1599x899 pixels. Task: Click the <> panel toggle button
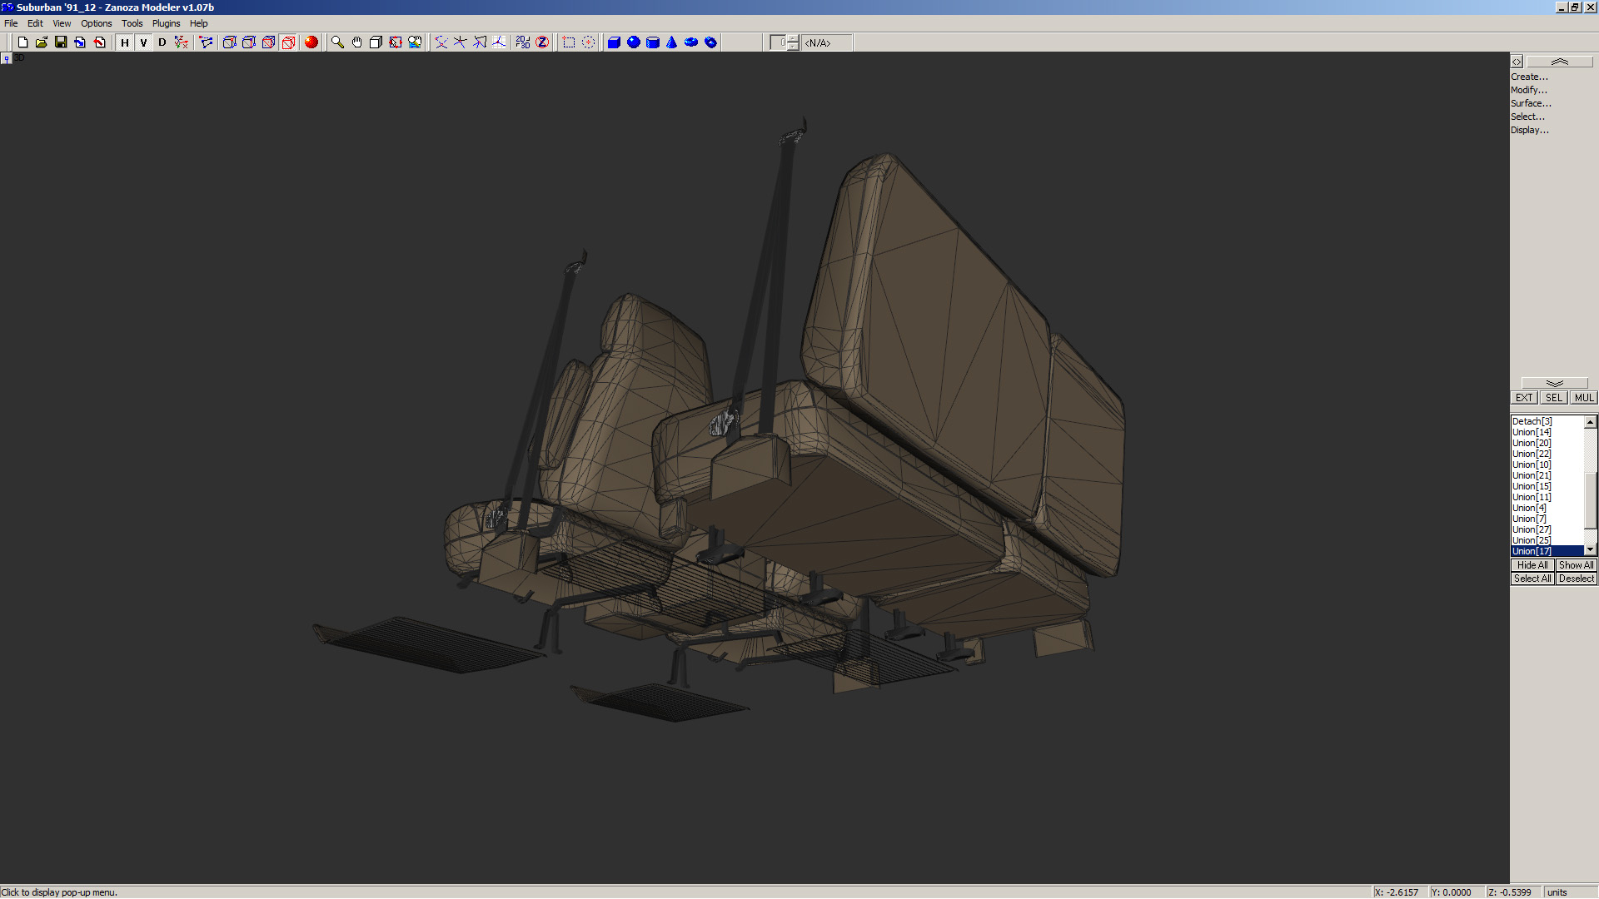(x=1517, y=62)
